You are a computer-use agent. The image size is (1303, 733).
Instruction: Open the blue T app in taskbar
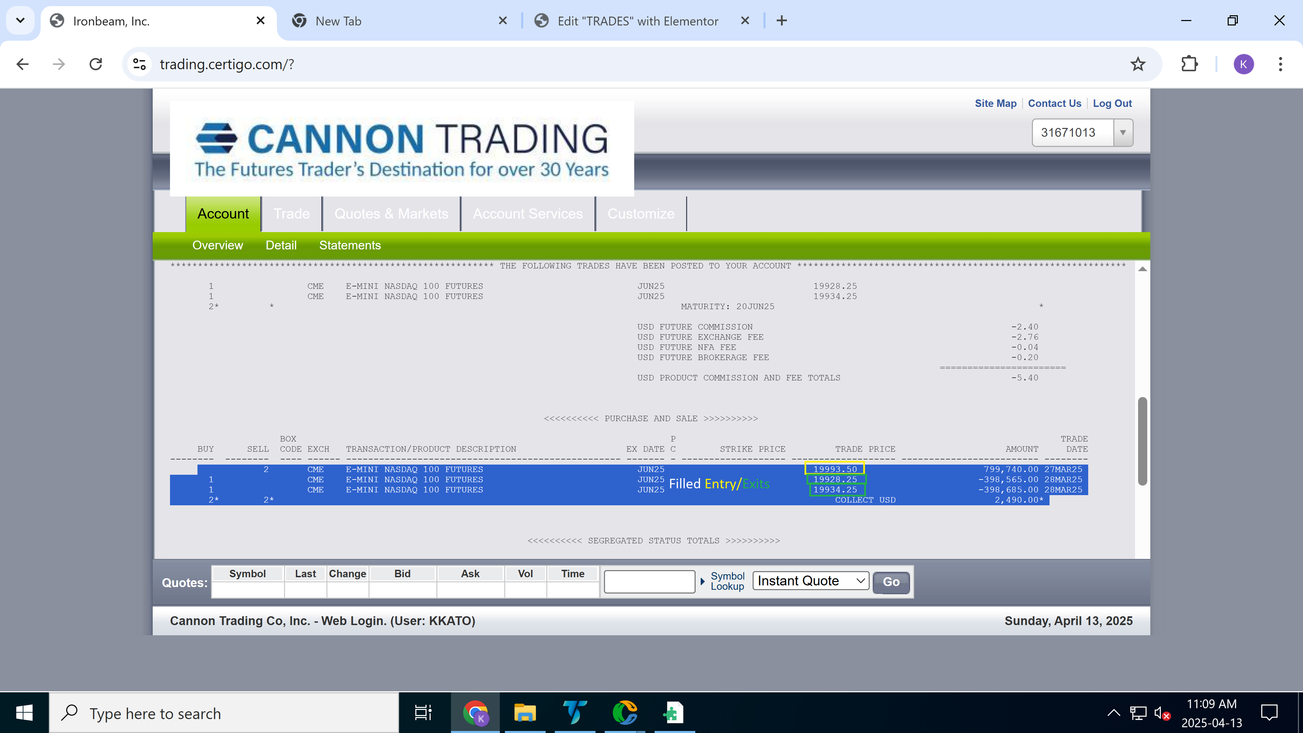coord(574,713)
